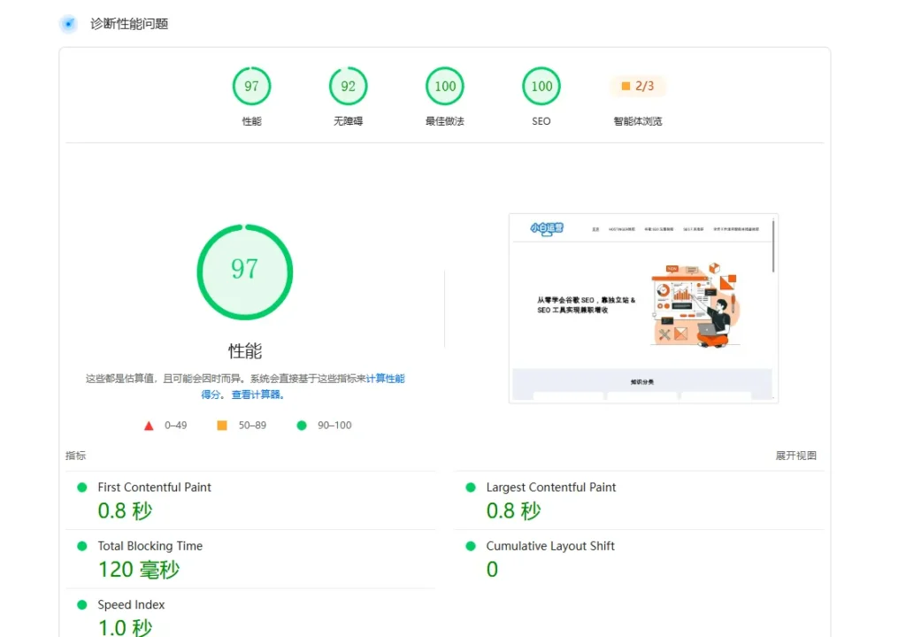Image resolution: width=906 pixels, height=637 pixels.
Task: Click the orange square in the 2/3 badge
Action: [x=626, y=86]
